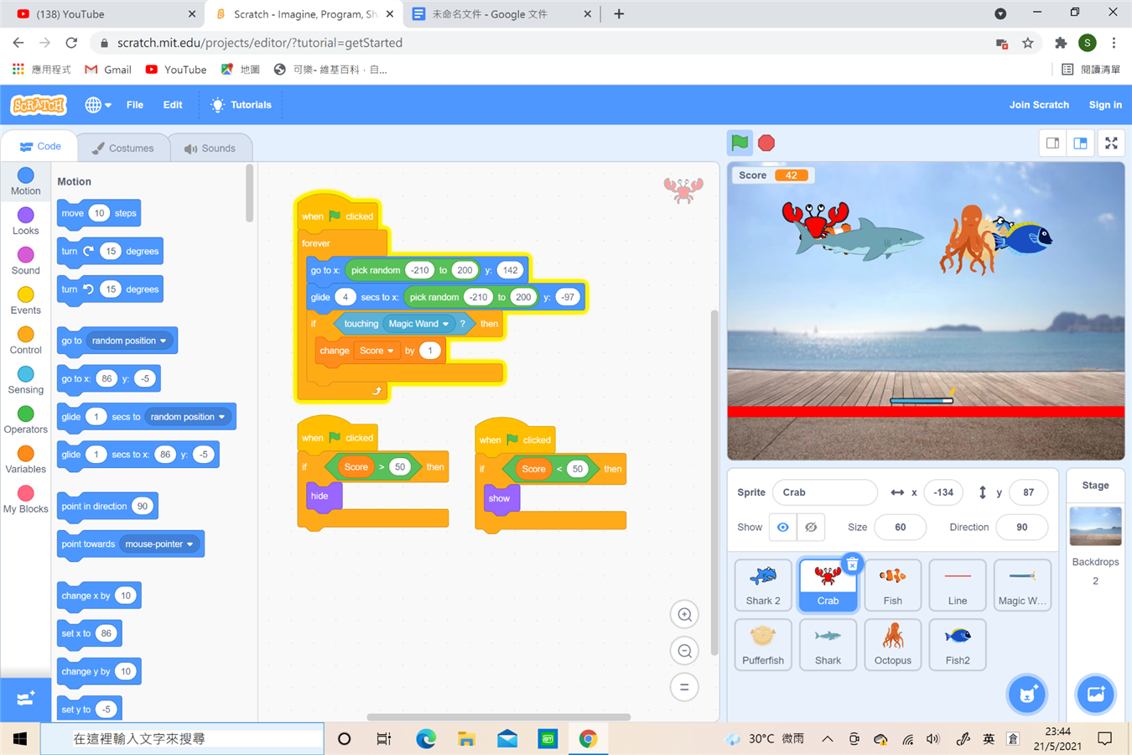Switch to the Costumes tab
This screenshot has height=755, width=1132.
pyautogui.click(x=123, y=148)
